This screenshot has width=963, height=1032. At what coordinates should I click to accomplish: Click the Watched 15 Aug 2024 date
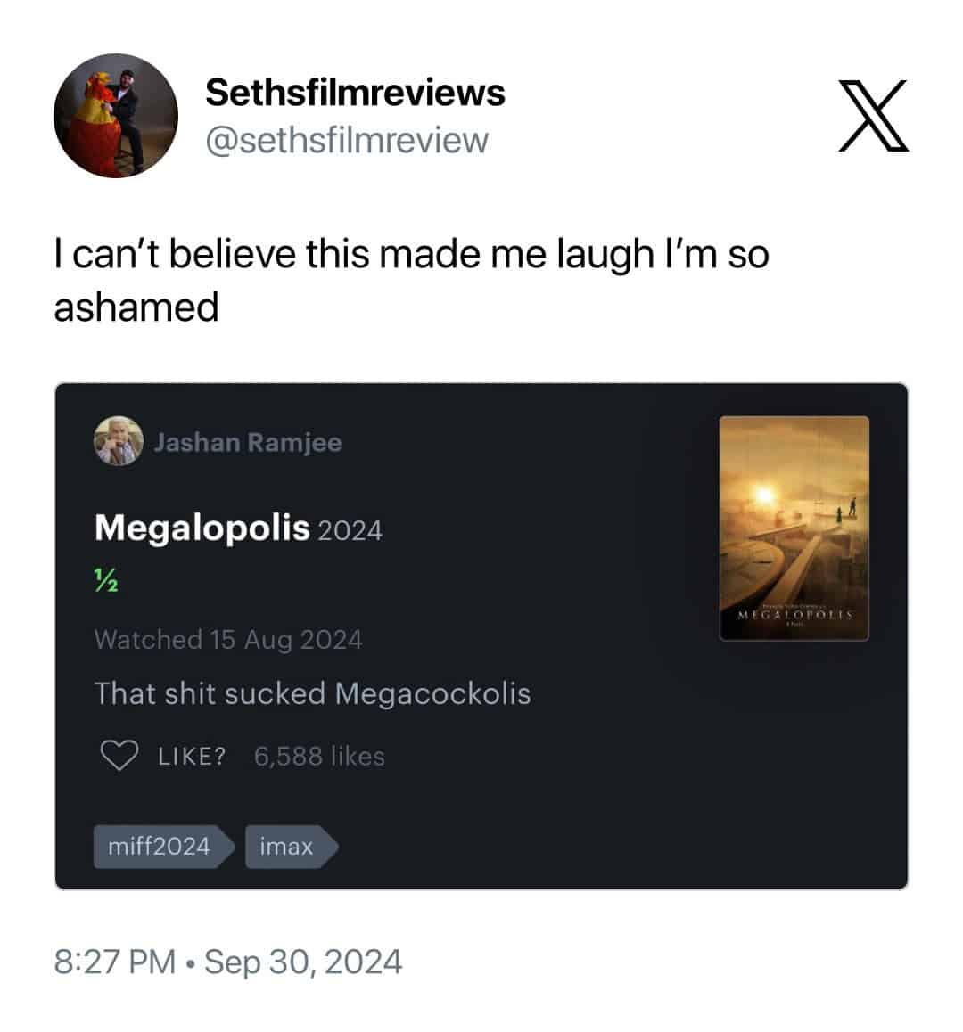[x=228, y=640]
